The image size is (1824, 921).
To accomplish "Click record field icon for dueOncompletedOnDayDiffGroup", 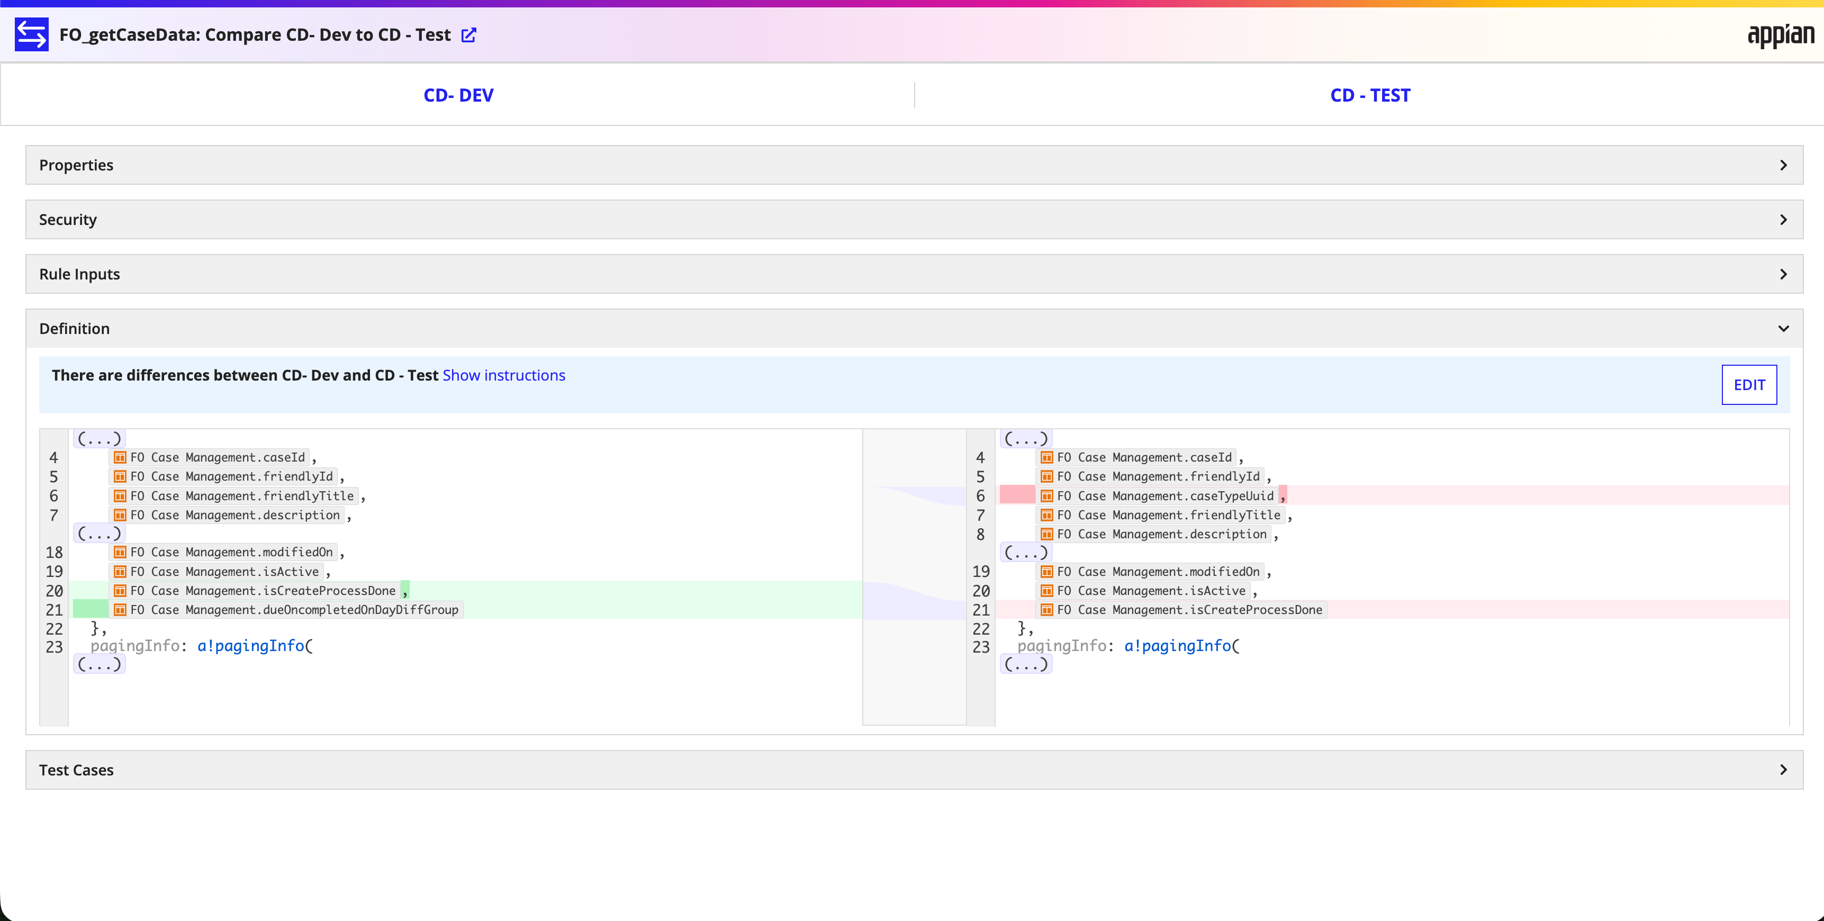I will point(120,610).
